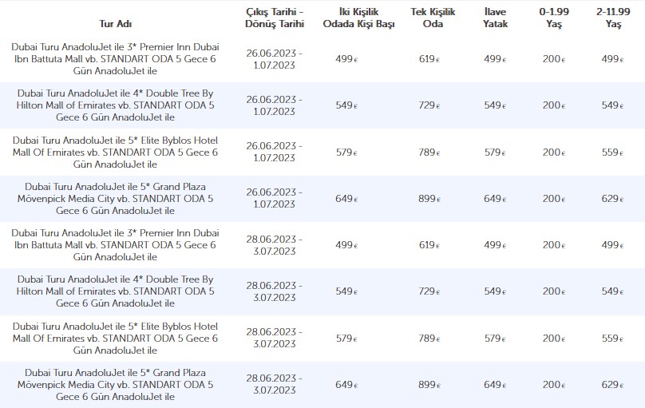Screen dimensions: 645x408
Task: Open the 4* Double Tree tour departing 26.06.2023
Action: click(x=115, y=105)
